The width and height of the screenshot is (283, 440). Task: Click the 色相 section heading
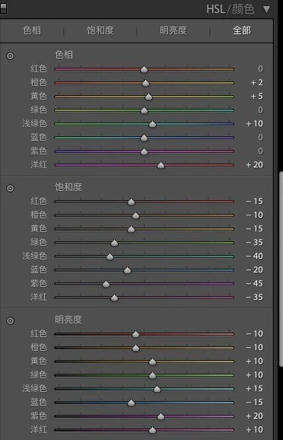[x=64, y=55]
